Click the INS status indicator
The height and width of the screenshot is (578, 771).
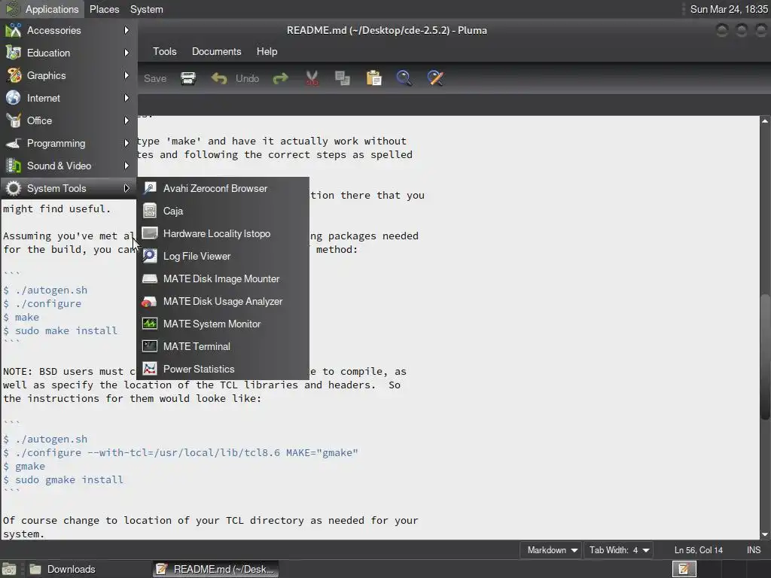click(x=753, y=550)
